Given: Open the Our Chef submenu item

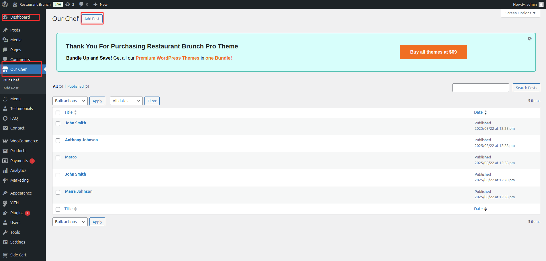Looking at the screenshot, I should pos(11,80).
